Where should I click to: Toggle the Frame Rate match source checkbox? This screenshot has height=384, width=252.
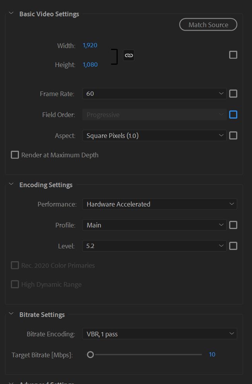pyautogui.click(x=233, y=93)
